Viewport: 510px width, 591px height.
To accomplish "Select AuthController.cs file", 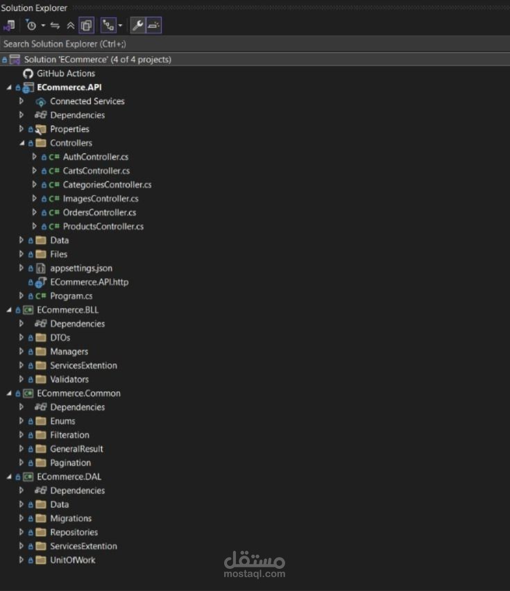I will [x=95, y=157].
